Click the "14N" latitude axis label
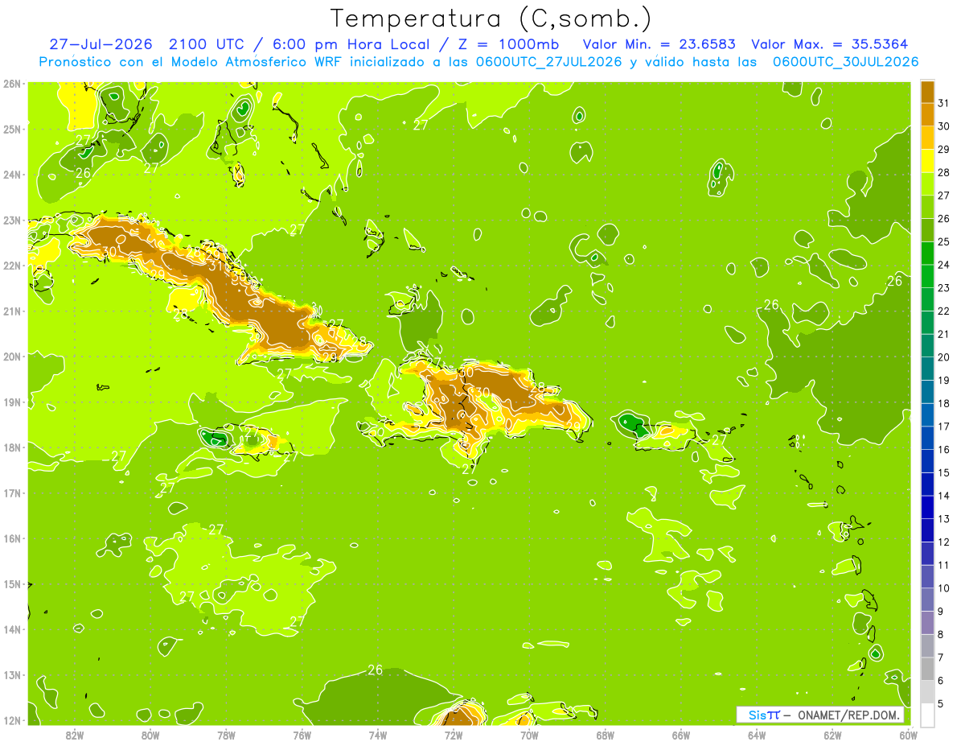965x746 pixels. click(x=12, y=629)
